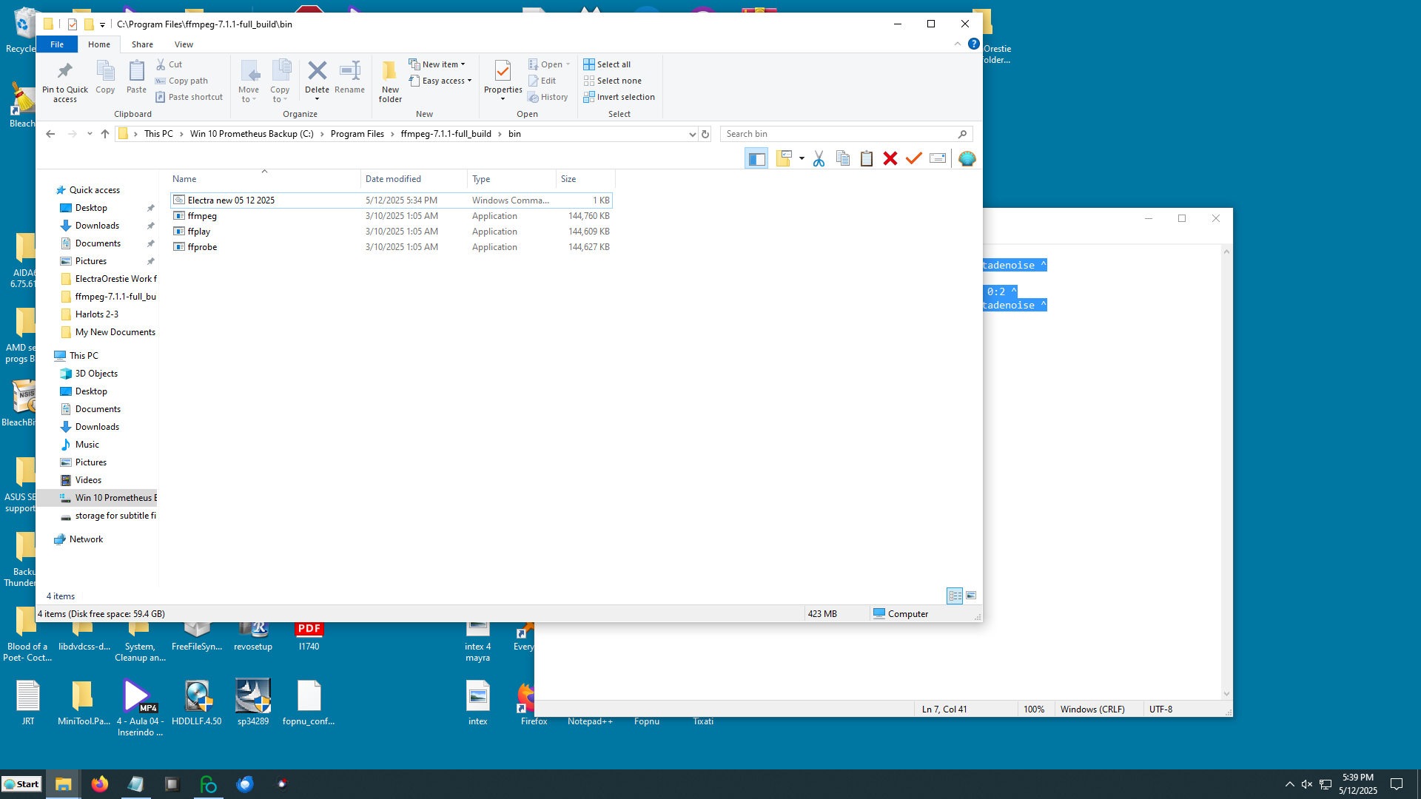
Task: Go Back in Explorer navigation
Action: coord(50,134)
